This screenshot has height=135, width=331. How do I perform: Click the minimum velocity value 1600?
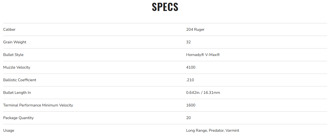point(191,105)
